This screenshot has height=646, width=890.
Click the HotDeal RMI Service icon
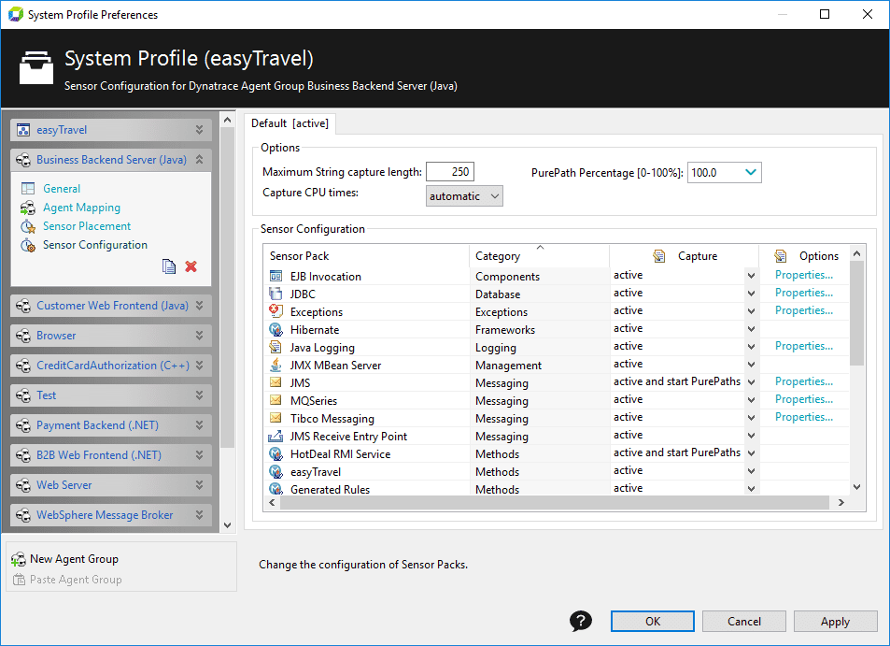275,453
